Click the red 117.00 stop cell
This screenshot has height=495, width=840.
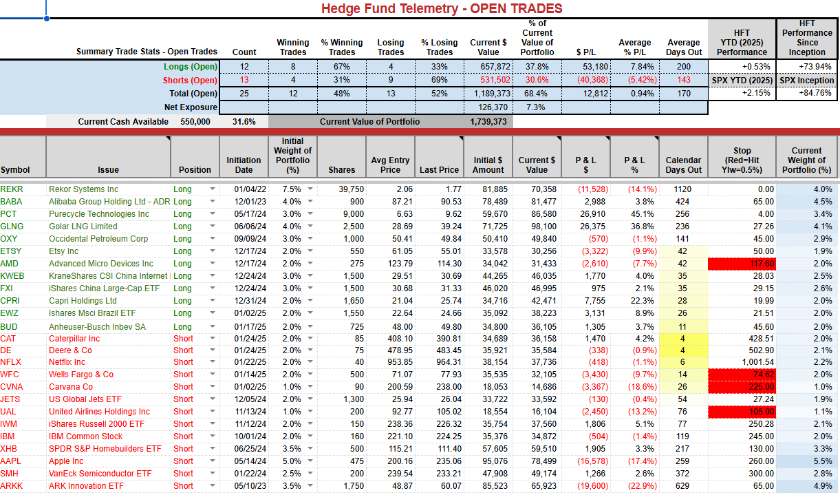(742, 264)
